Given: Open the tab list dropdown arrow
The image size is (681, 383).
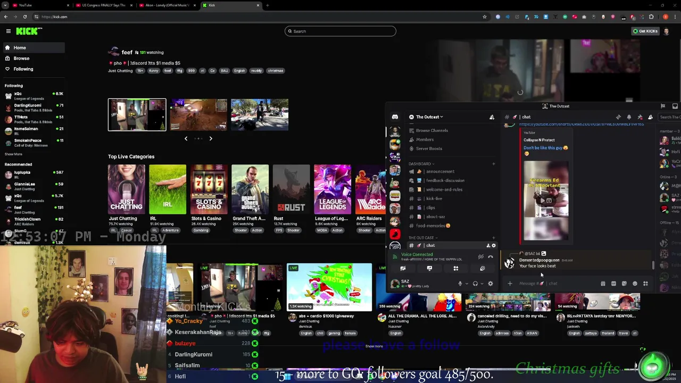Looking at the screenshot, I should (5, 5).
